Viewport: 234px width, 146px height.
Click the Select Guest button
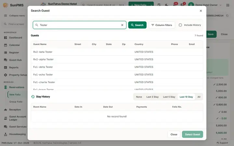192,134
